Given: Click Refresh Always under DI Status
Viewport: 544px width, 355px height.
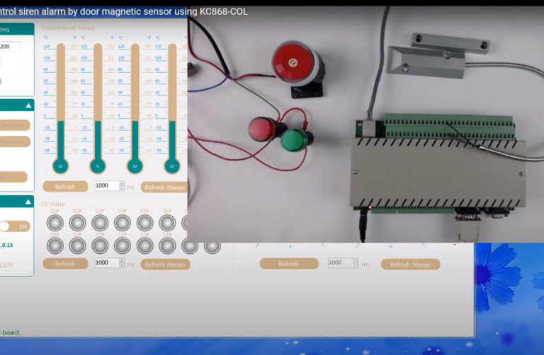Looking at the screenshot, I should (165, 264).
